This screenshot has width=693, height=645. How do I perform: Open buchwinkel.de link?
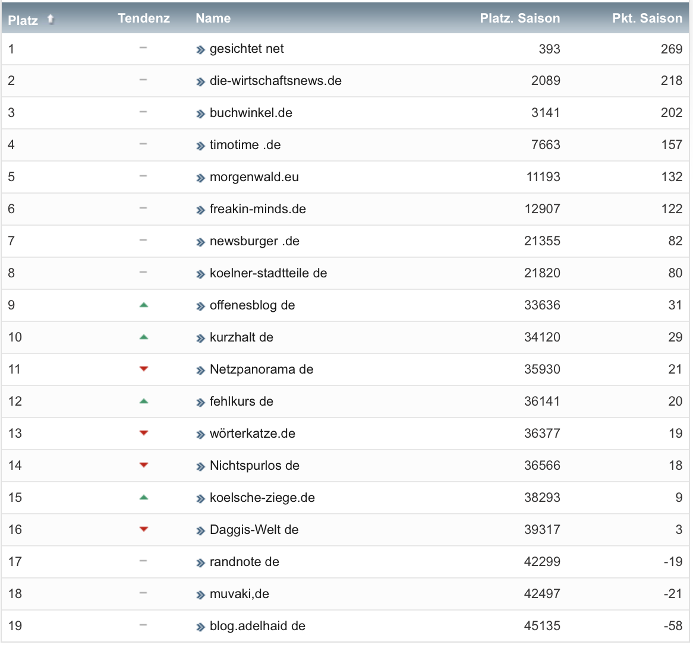click(251, 113)
